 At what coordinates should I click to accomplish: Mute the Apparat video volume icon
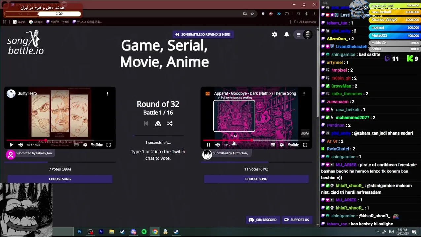(x=217, y=145)
